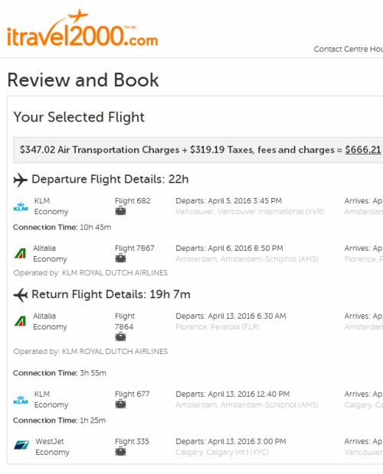This screenshot has width=383, height=474.
Task: Click the baggage icon under Flight 335
Action: (x=120, y=451)
